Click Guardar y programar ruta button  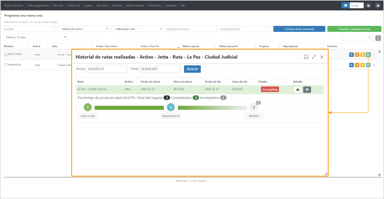(x=354, y=29)
